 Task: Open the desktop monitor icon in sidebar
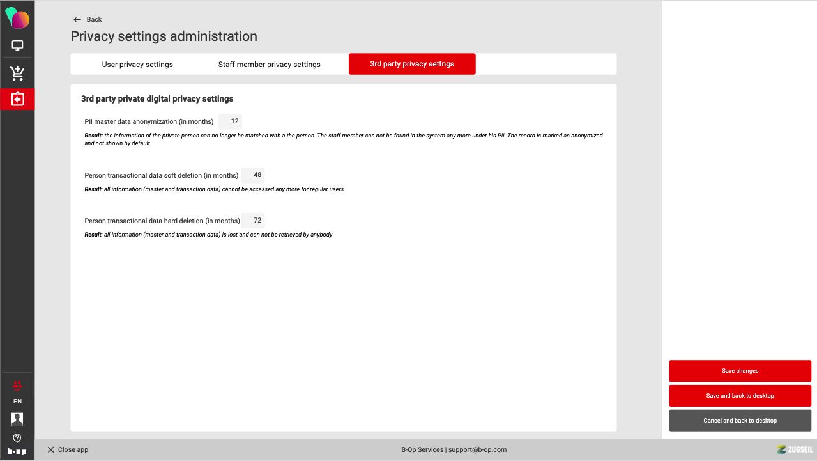pos(17,45)
